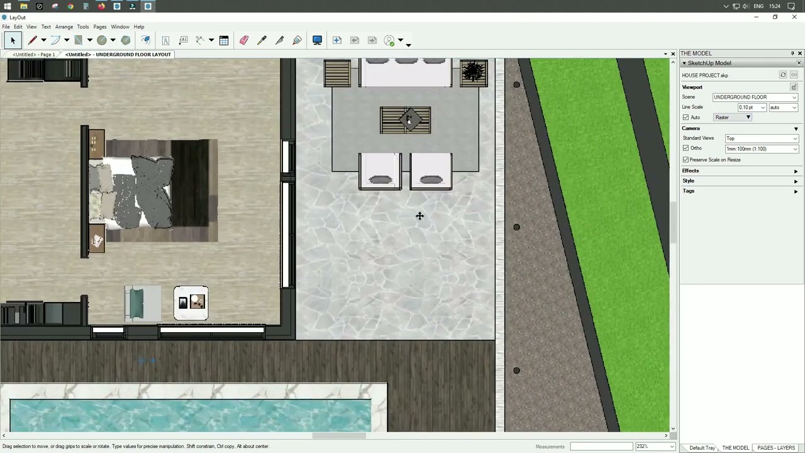Go to the previous page
The width and height of the screenshot is (805, 453).
(355, 40)
